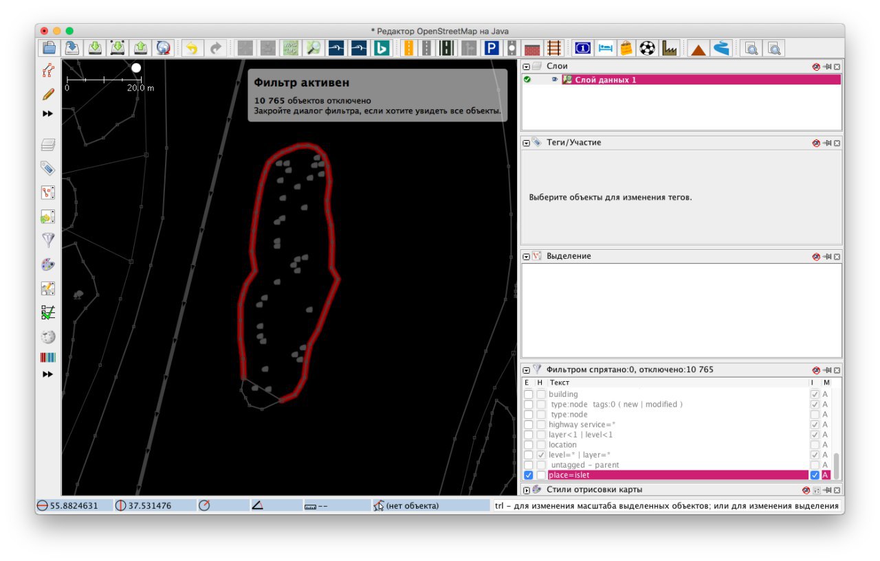The width and height of the screenshot is (880, 561).
Task: Select the railway track preset icon
Action: 553,47
